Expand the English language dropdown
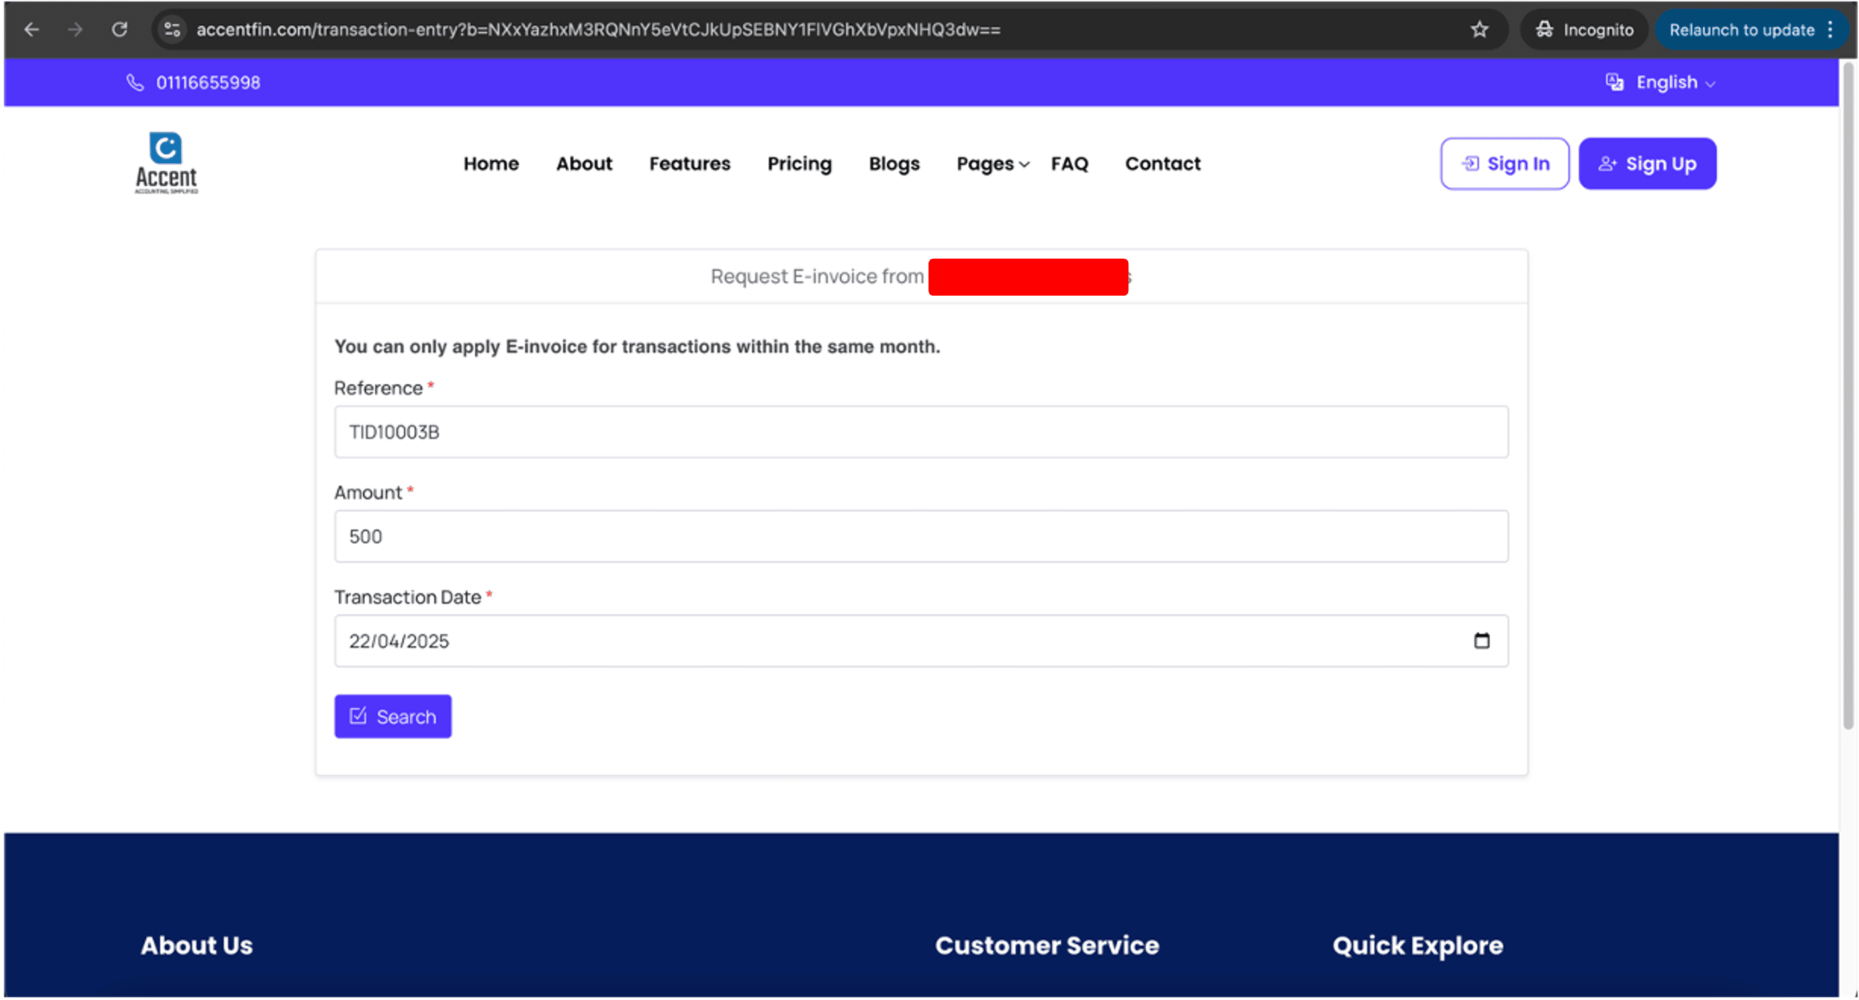Screen dimensions: 1859x1000 pos(1666,82)
